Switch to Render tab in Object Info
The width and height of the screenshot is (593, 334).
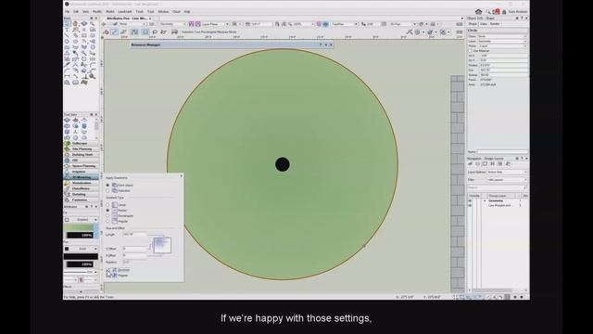pos(495,24)
